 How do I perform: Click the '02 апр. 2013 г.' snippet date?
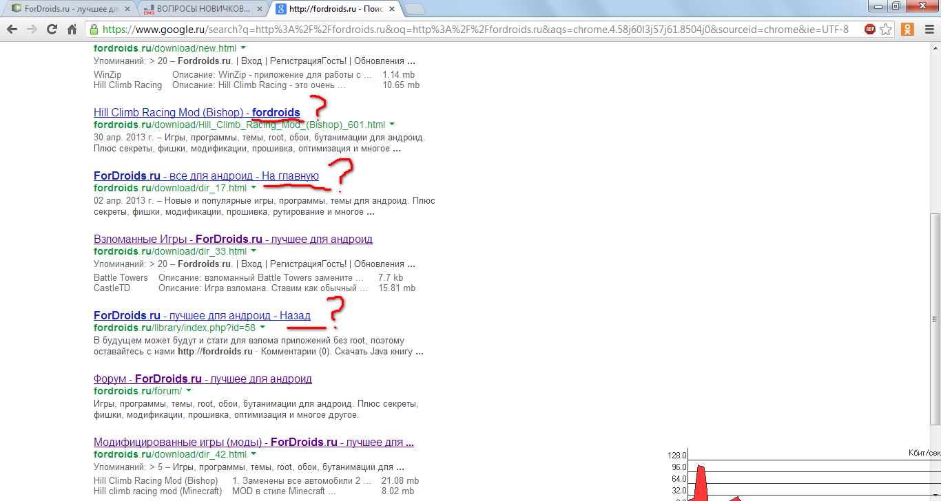(124, 201)
